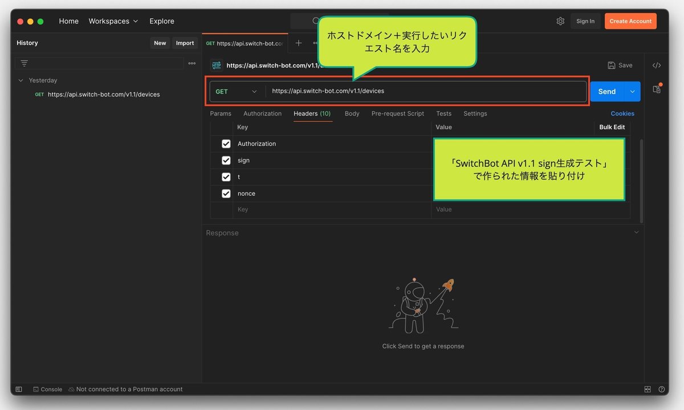
Task: Click the Create Account button
Action: click(x=630, y=20)
